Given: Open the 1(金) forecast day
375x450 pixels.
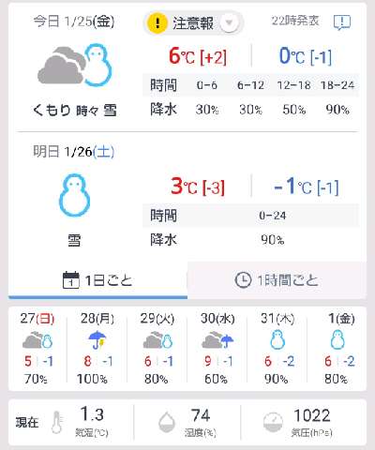Looking at the screenshot, I should point(337,349).
